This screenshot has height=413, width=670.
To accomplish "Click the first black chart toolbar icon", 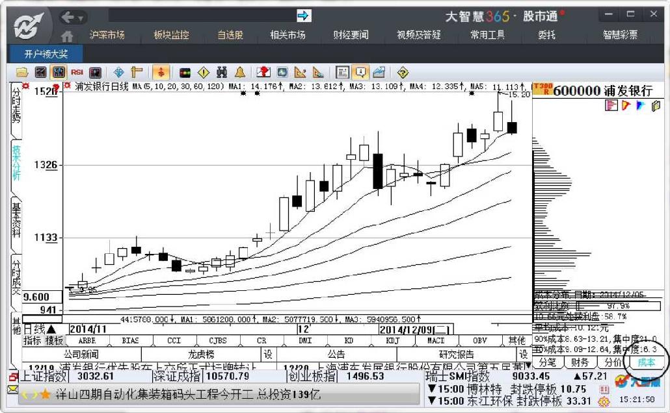I will 40,73.
